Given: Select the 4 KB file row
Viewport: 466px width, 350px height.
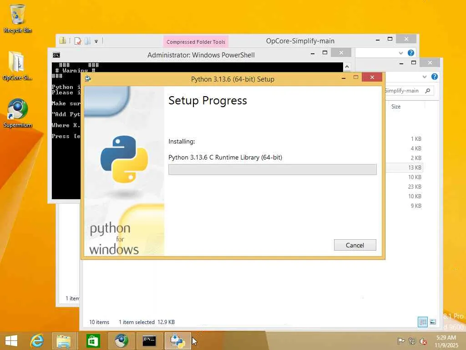Looking at the screenshot, I should pyautogui.click(x=404, y=149).
